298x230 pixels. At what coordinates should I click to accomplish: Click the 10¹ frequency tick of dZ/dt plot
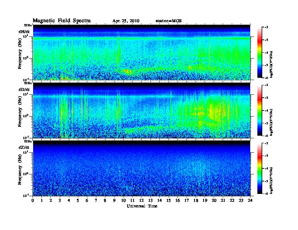tap(26, 152)
